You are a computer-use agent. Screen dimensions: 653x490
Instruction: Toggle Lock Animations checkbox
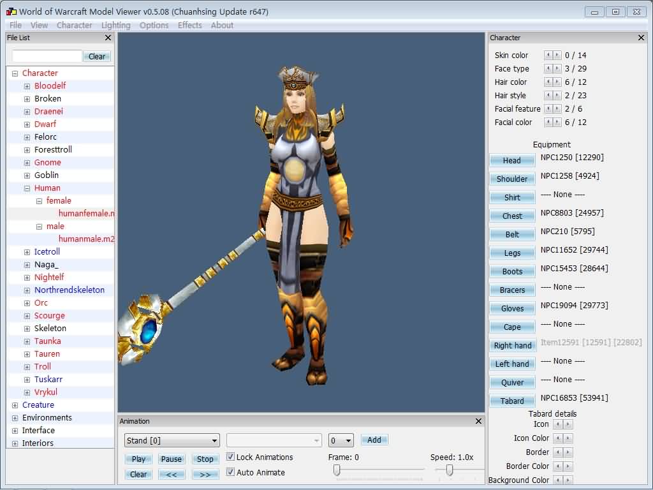tap(231, 457)
